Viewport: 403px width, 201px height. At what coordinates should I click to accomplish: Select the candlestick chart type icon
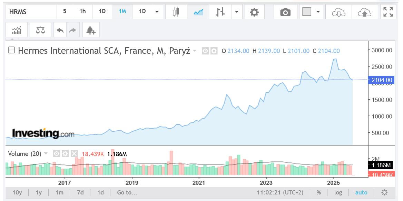tap(176, 12)
